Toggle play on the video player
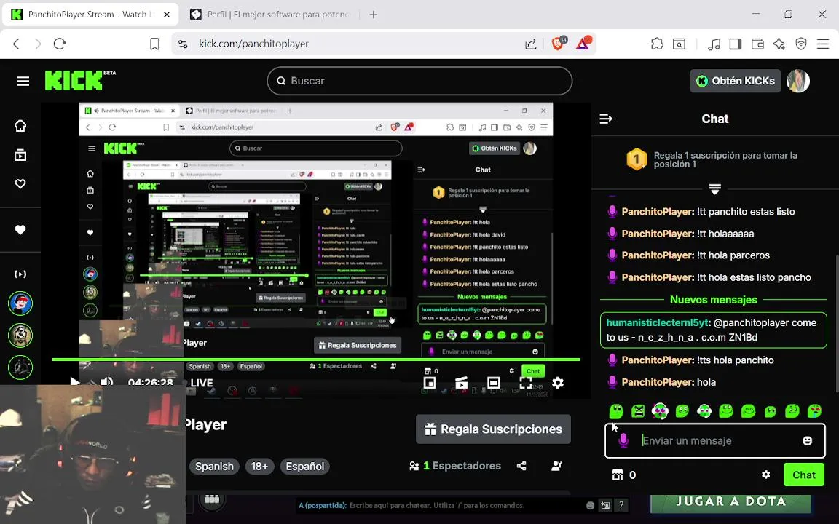The image size is (839, 524). (x=74, y=382)
